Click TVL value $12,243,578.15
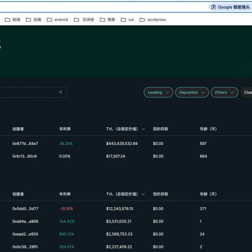 point(120,209)
